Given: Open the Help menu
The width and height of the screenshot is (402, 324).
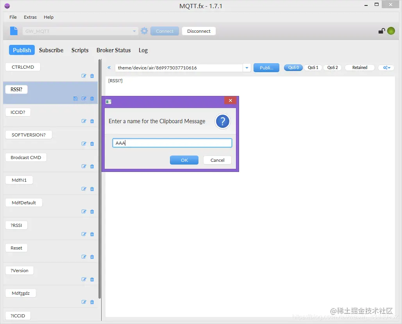Looking at the screenshot, I should (49, 17).
